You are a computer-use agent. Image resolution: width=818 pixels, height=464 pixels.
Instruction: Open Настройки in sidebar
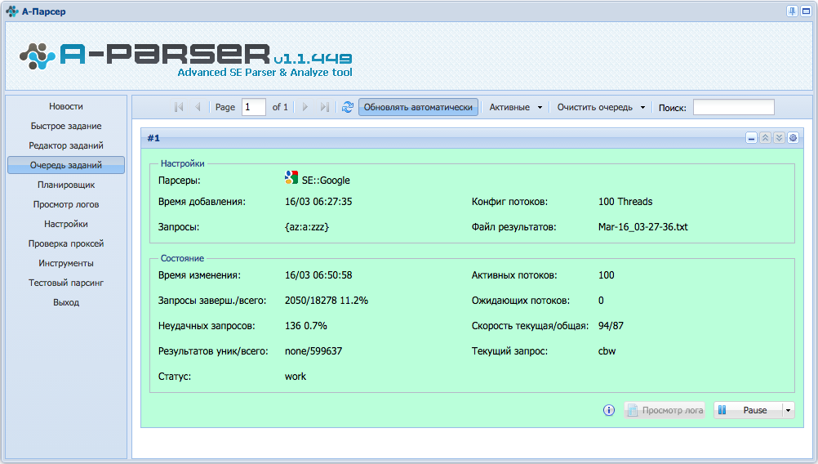tap(66, 224)
